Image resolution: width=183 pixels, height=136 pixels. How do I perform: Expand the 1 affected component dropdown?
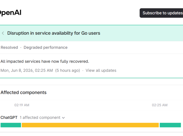tap(42, 118)
